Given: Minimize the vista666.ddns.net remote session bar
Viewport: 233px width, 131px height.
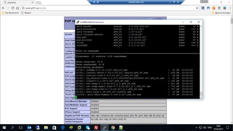Looking at the screenshot, I should (x=170, y=2).
